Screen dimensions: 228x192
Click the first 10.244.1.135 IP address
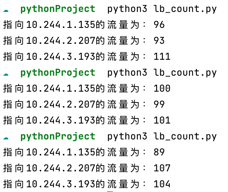(61, 25)
